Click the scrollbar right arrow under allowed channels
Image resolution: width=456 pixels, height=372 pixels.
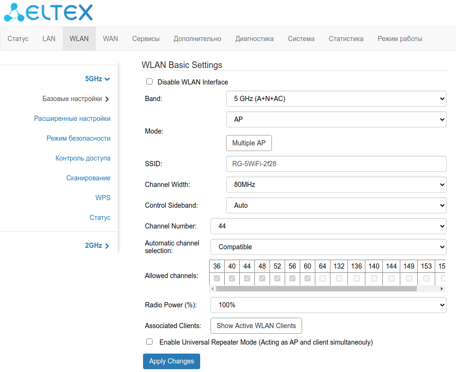(x=442, y=288)
